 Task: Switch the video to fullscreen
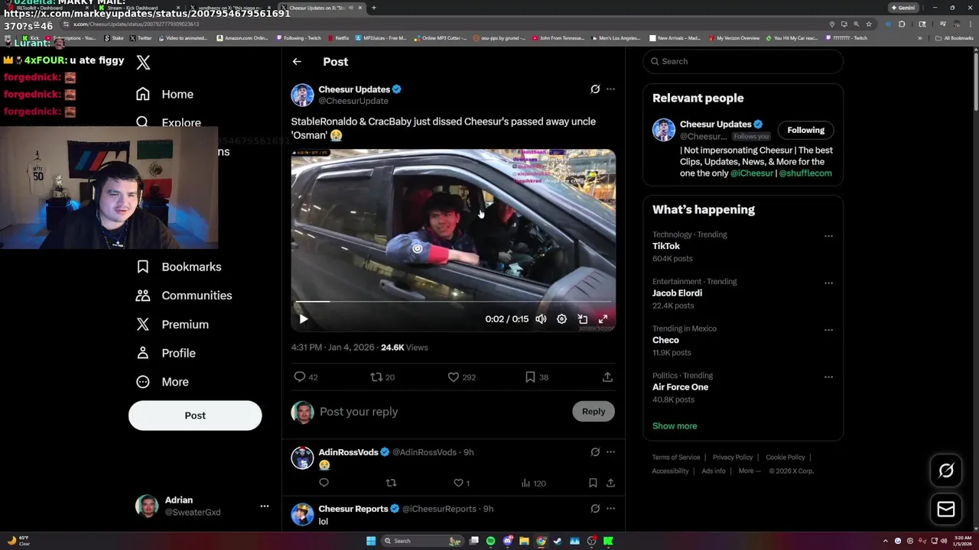[603, 319]
